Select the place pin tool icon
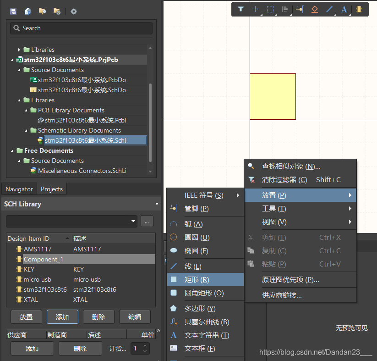This screenshot has width=377, height=361. pos(300,9)
